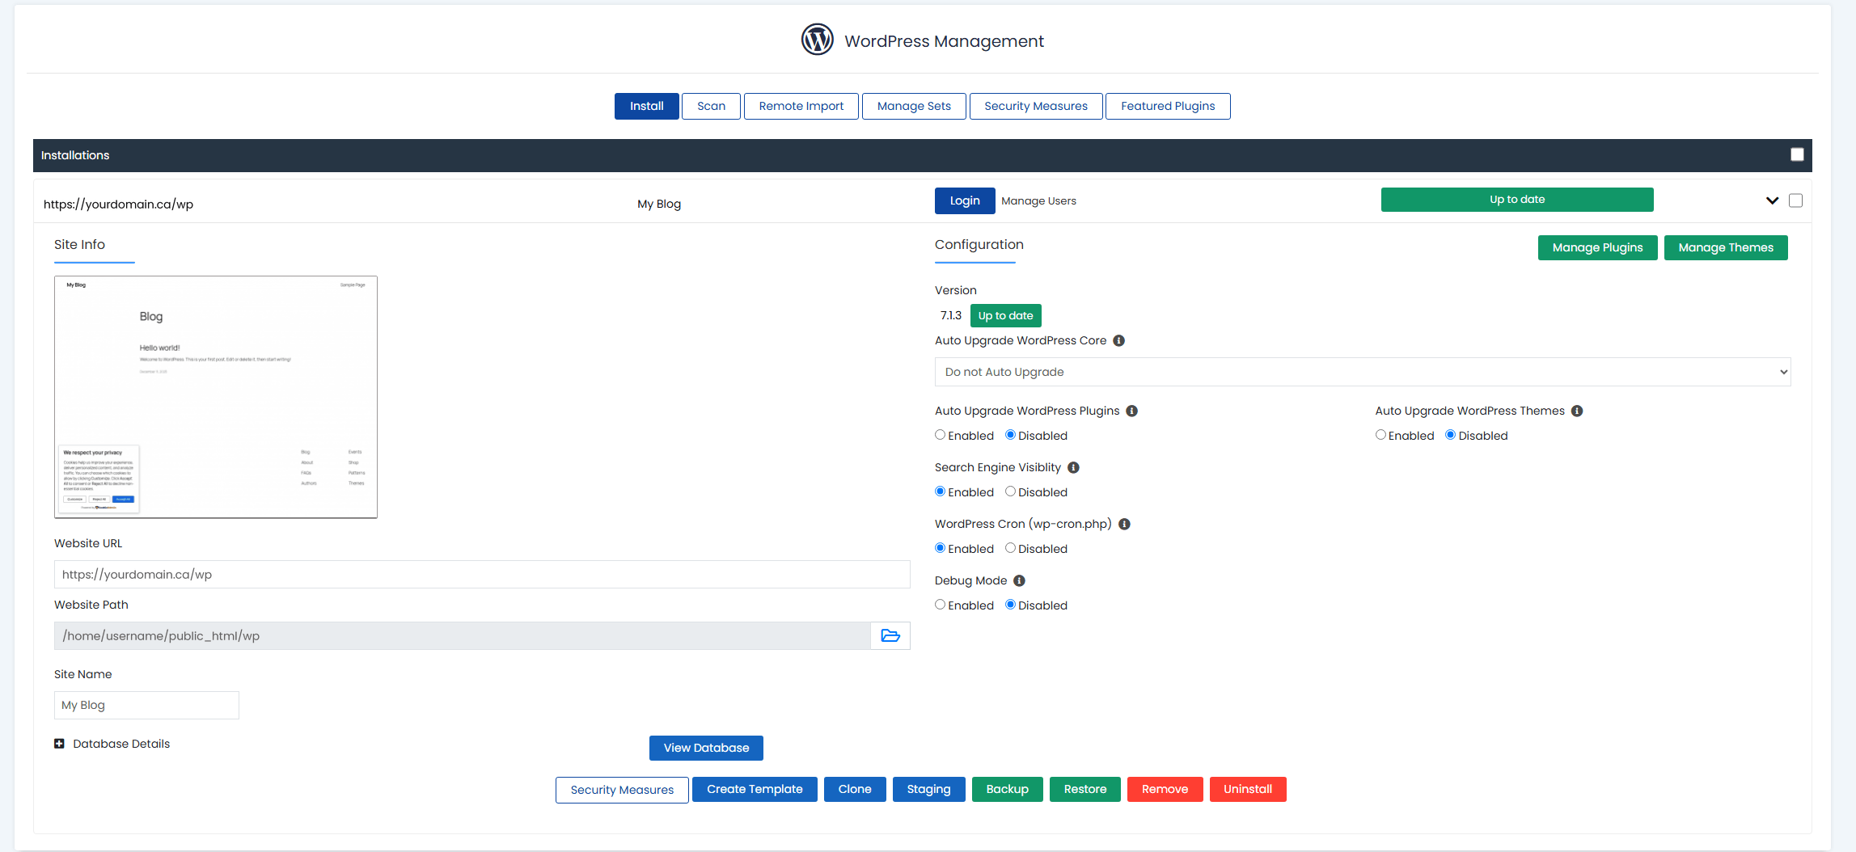Viewport: 1856px width, 852px height.
Task: Tick the select-all checkbox in Installations header
Action: 1797,154
